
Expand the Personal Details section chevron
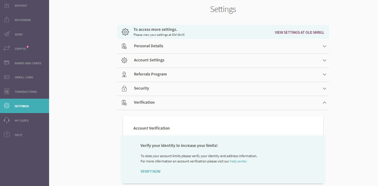click(324, 46)
